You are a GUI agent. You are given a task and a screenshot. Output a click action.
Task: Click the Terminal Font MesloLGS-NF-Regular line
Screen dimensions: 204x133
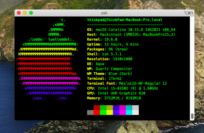click(x=127, y=83)
